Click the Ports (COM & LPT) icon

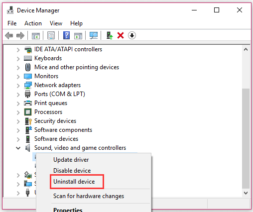[x=28, y=94]
